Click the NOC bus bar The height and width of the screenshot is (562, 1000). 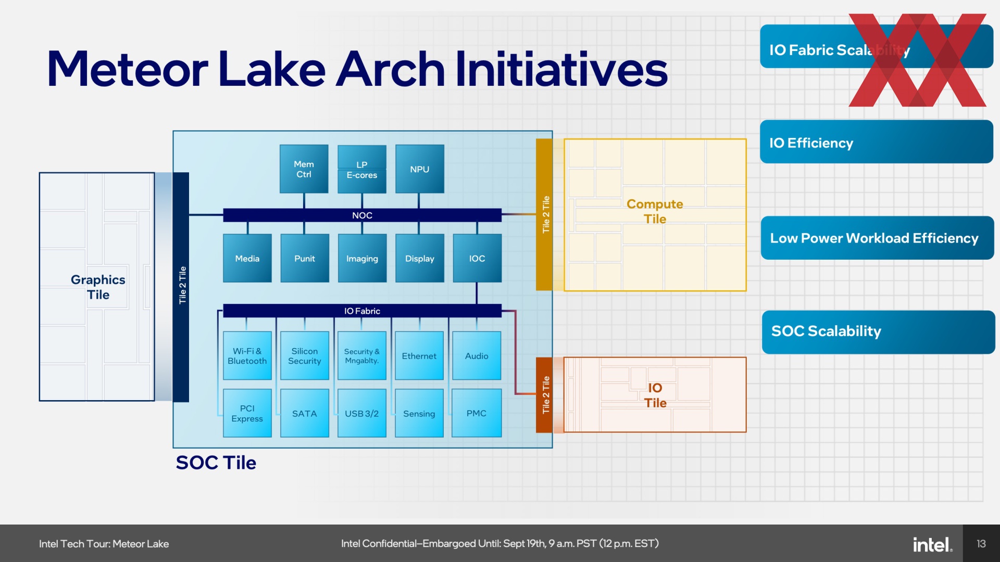pos(362,215)
